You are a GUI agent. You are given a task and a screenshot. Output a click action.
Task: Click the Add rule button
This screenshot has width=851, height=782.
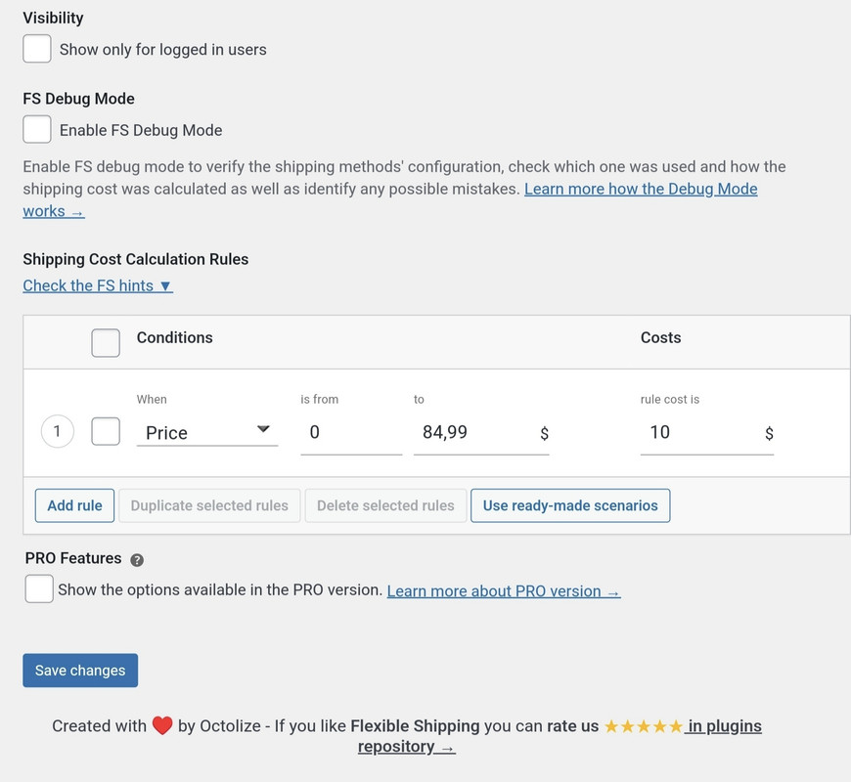74,505
